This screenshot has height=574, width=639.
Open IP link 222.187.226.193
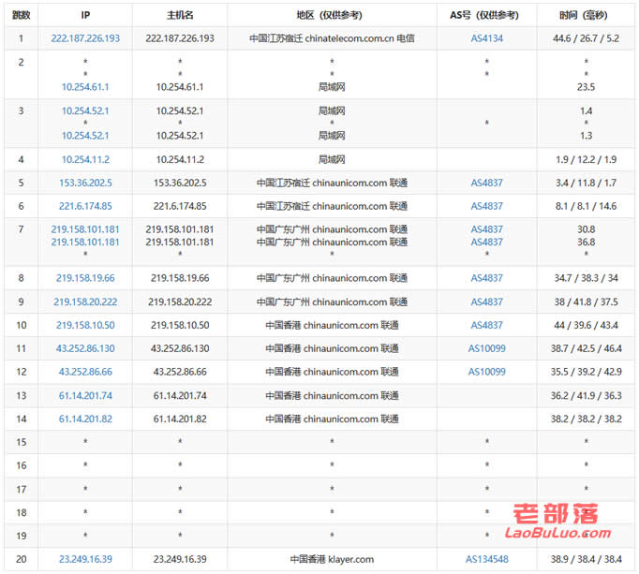[85, 38]
